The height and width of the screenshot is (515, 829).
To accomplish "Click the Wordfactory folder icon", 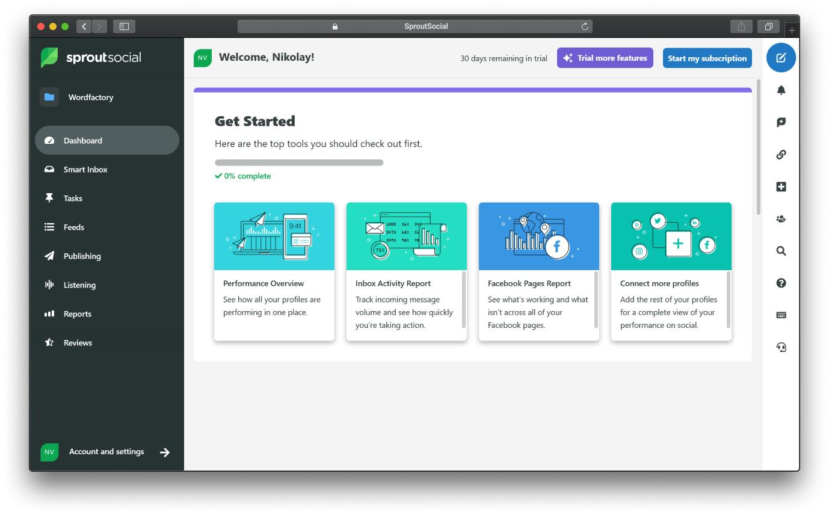I will (49, 97).
